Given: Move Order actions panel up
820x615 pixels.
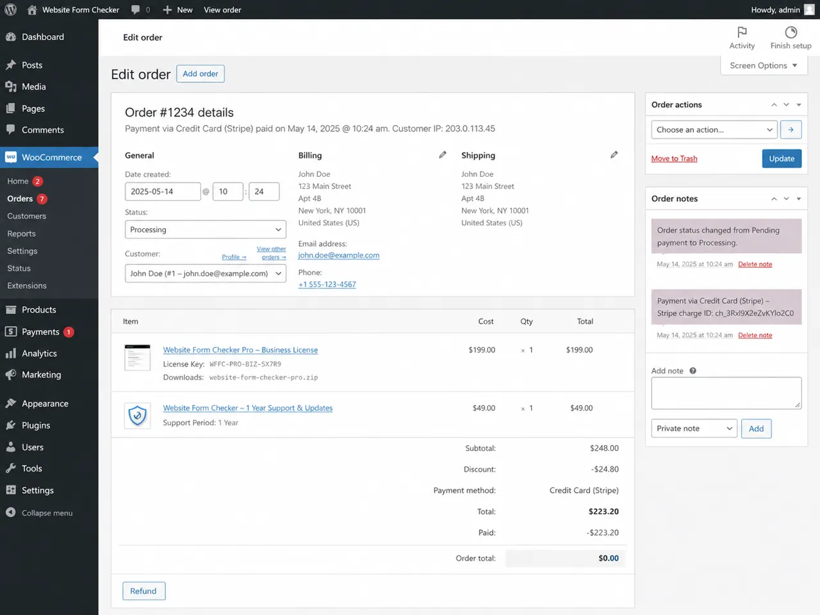Looking at the screenshot, I should tap(774, 104).
